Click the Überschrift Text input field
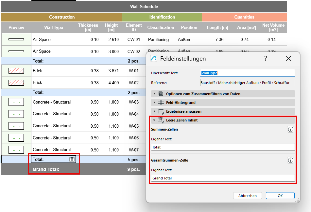311x212 pixels. click(247, 73)
